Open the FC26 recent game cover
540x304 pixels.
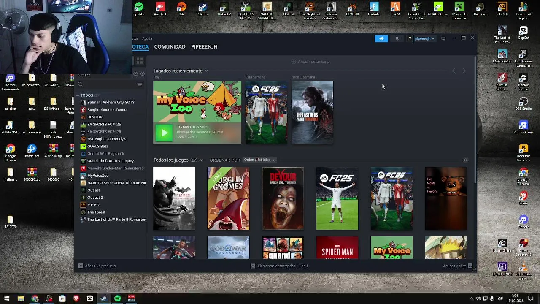click(x=266, y=112)
